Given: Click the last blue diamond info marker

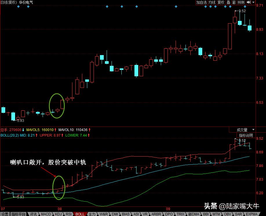Looking at the screenshot, I should coord(245,7).
